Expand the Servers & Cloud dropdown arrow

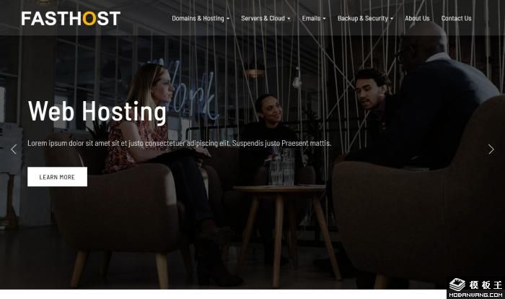pos(289,19)
